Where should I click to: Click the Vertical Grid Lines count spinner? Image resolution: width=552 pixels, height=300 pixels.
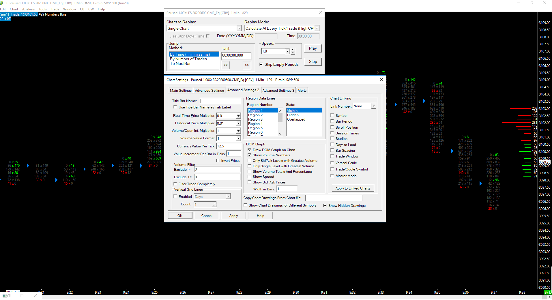(214, 204)
